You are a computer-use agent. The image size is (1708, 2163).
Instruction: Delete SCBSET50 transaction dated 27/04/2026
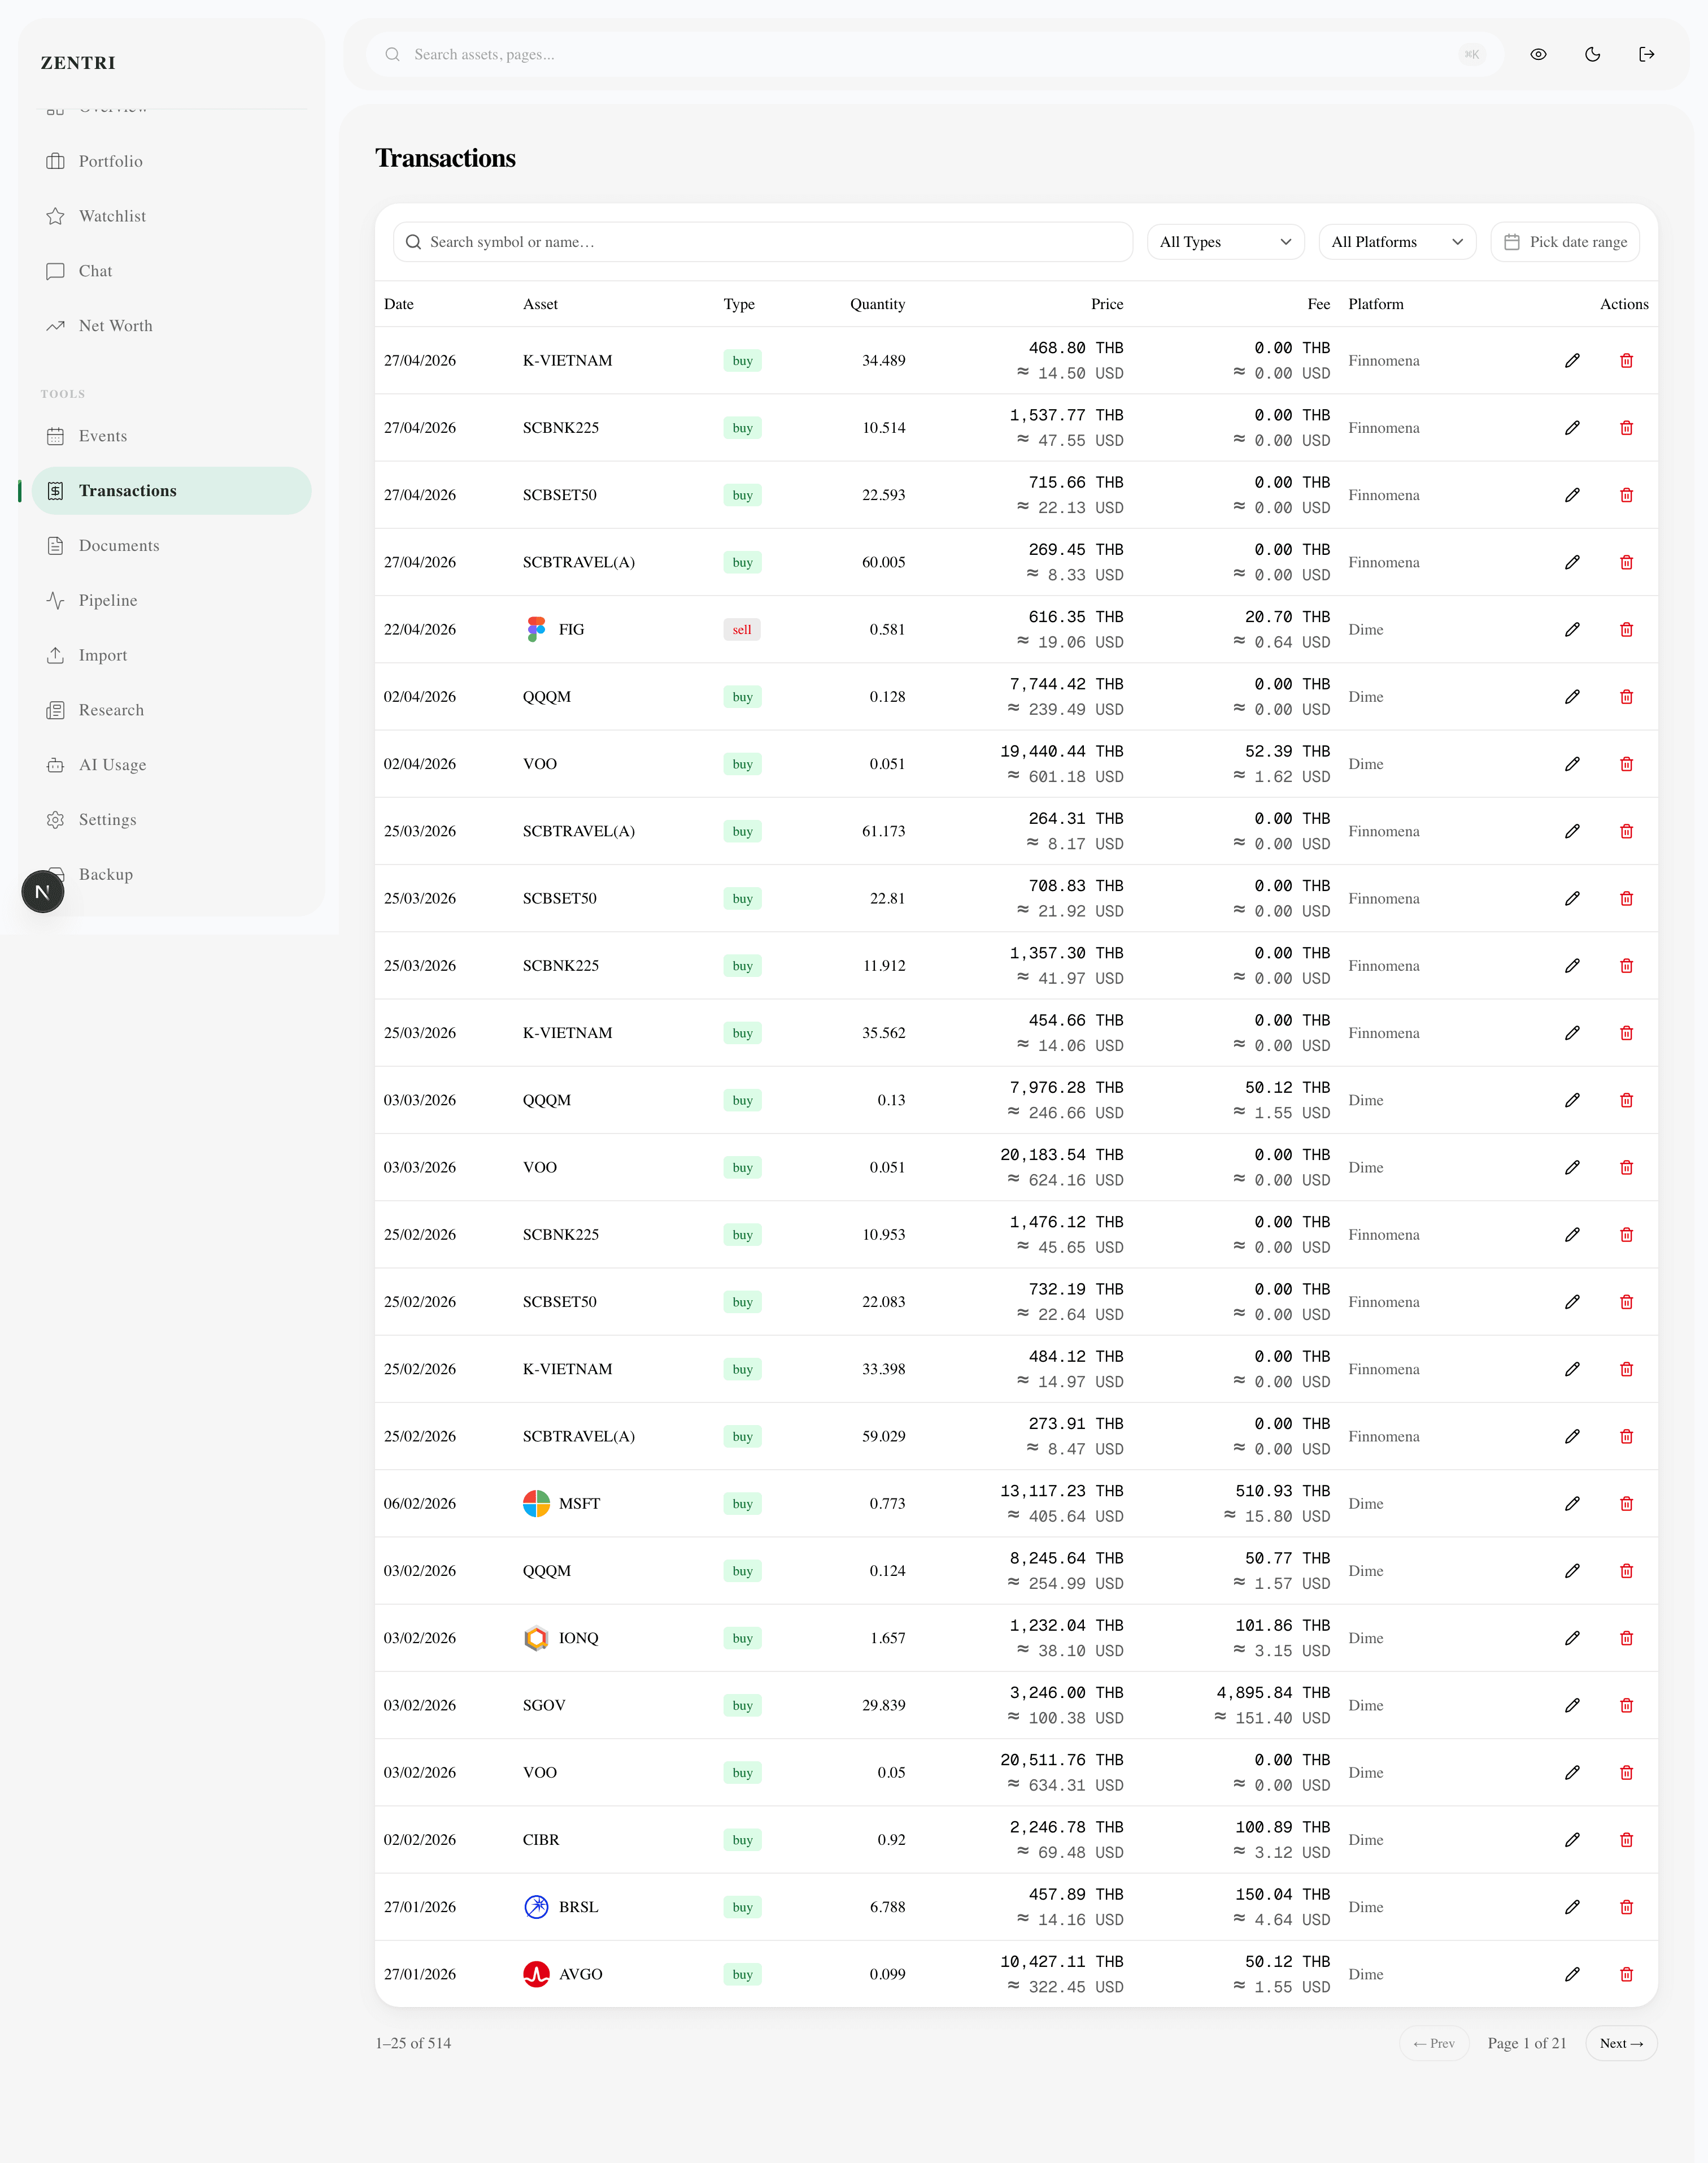coord(1626,495)
